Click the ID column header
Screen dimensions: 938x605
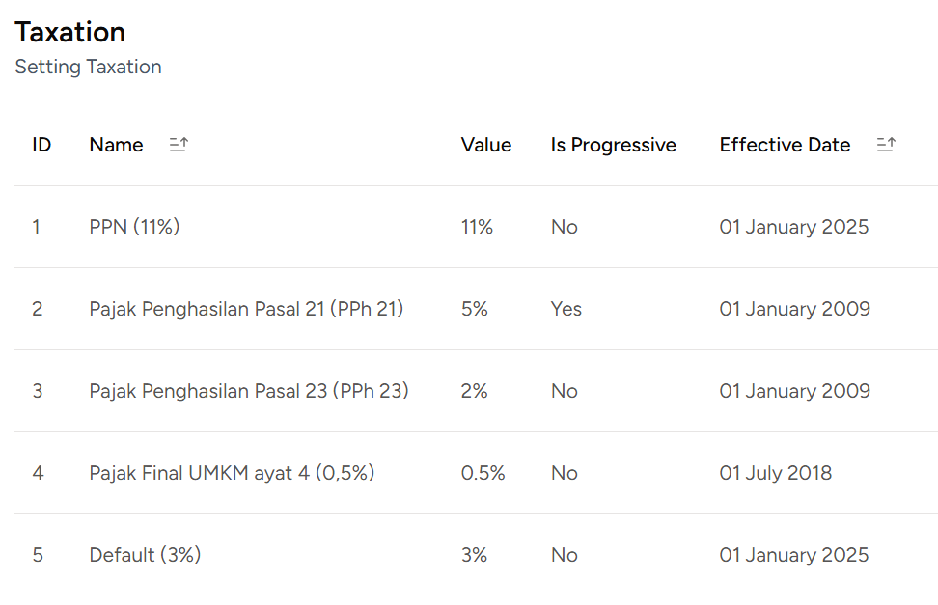(41, 145)
